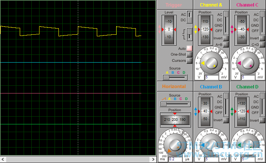This screenshot has width=266, height=163.
Task: Enable the C+D sum button
Action: pos(262,44)
